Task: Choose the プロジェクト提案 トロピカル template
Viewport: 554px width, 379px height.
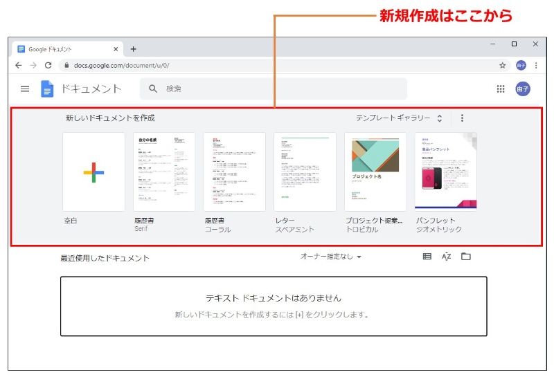Action: pyautogui.click(x=375, y=172)
